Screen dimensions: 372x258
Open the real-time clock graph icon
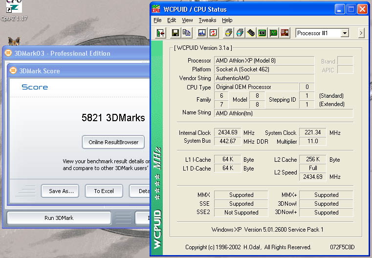[x=202, y=33]
